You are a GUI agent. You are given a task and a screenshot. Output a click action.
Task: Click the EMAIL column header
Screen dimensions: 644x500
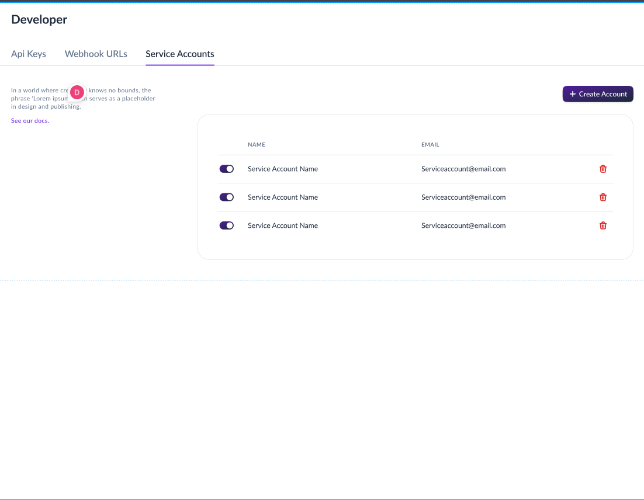(x=430, y=144)
